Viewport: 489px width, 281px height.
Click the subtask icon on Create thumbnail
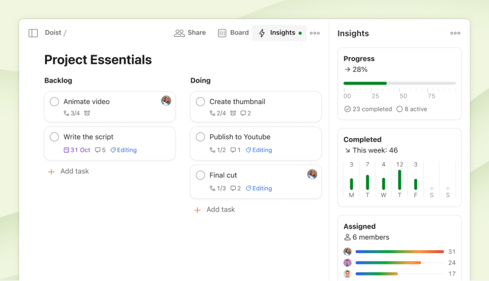pos(213,113)
